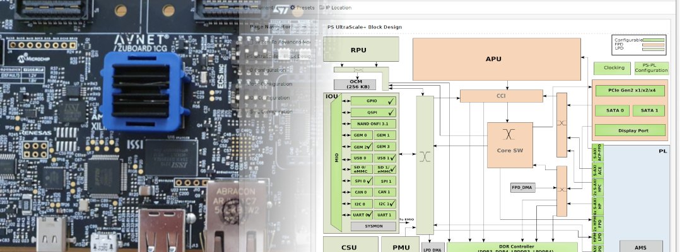The height and width of the screenshot is (252, 694).
Task: Click the SPI 0 block
Action: click(x=362, y=181)
